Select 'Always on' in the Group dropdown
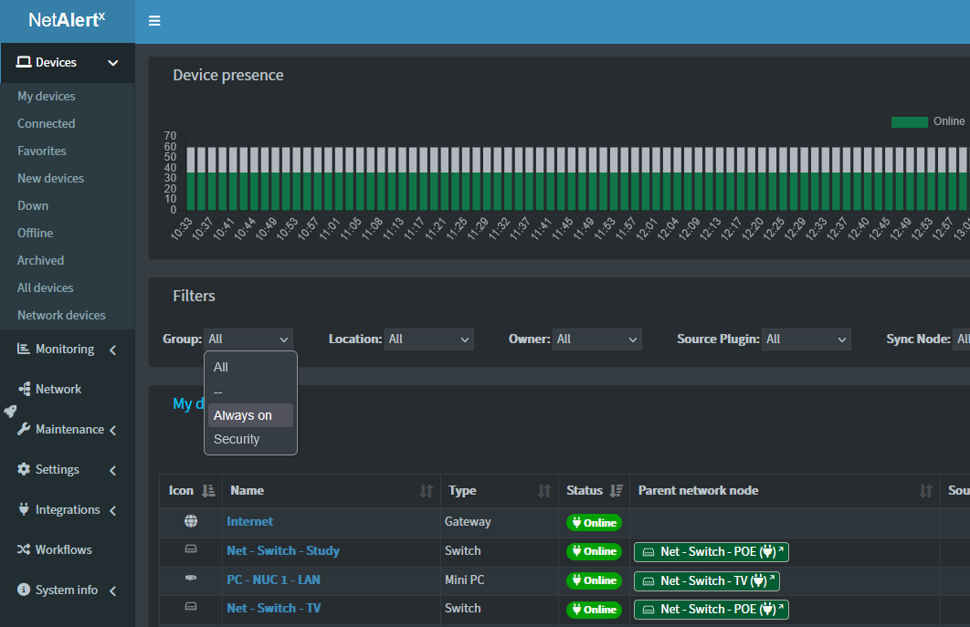The width and height of the screenshot is (970, 627). point(243,415)
